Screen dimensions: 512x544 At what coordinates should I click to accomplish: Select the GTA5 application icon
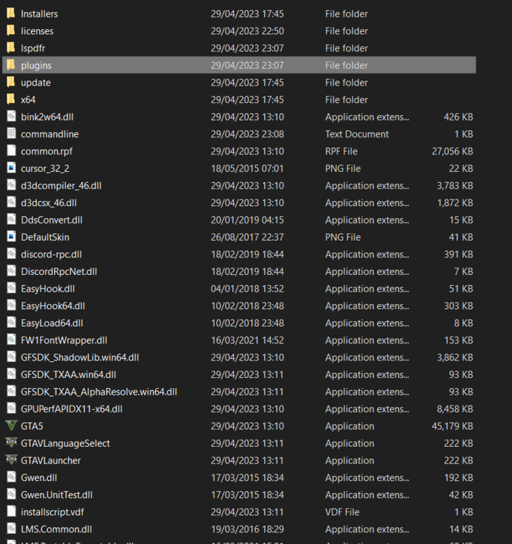pos(12,426)
